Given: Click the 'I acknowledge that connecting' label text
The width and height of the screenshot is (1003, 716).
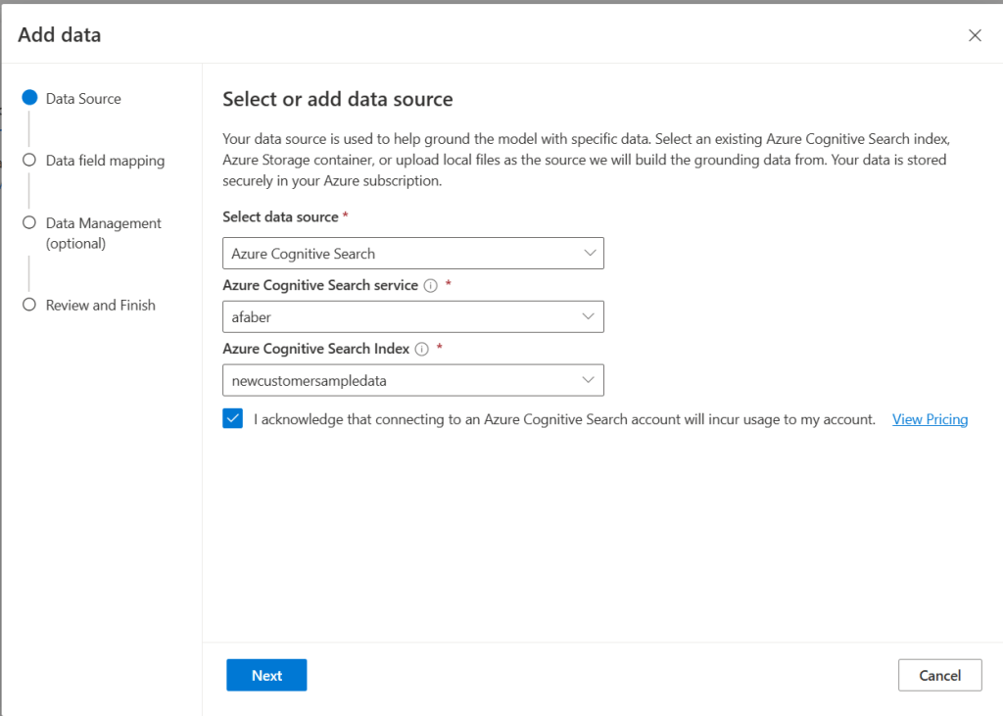Looking at the screenshot, I should [563, 419].
